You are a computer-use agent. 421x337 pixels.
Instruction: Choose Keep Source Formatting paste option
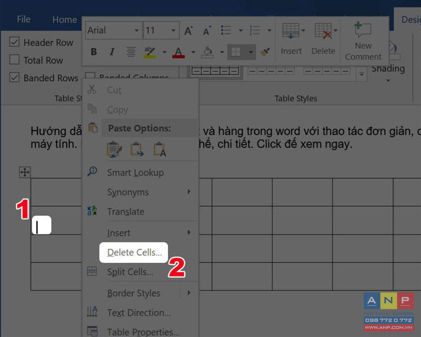pos(114,150)
